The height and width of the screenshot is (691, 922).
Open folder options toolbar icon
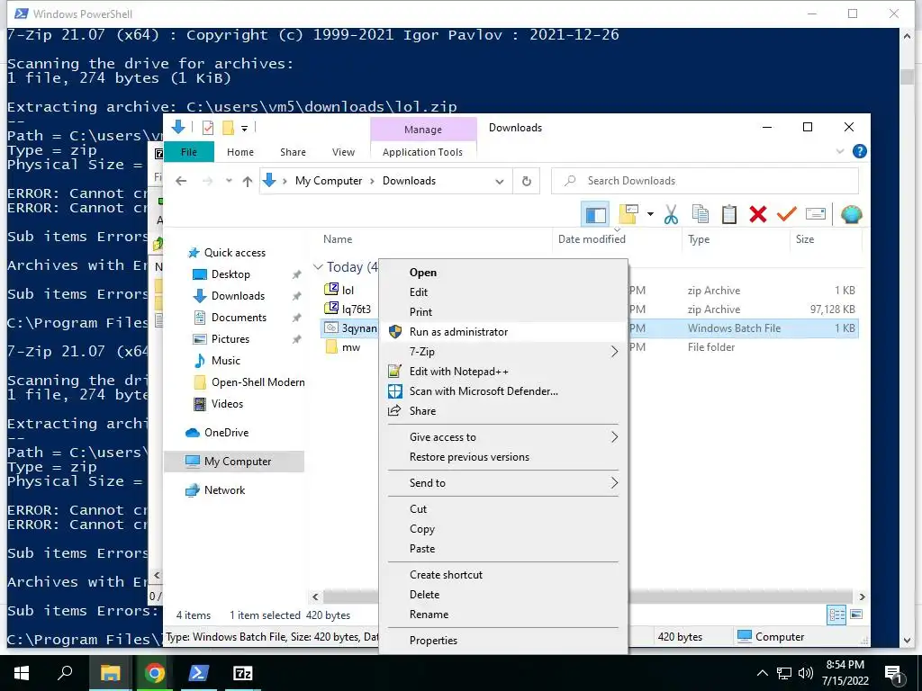628,214
